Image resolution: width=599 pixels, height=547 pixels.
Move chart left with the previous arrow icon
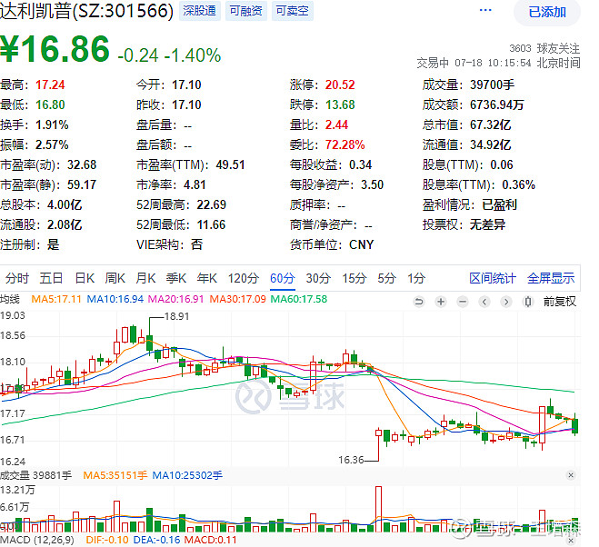pos(484,303)
